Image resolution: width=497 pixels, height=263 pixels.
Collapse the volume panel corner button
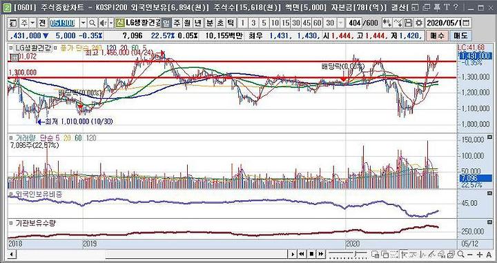click(x=489, y=137)
